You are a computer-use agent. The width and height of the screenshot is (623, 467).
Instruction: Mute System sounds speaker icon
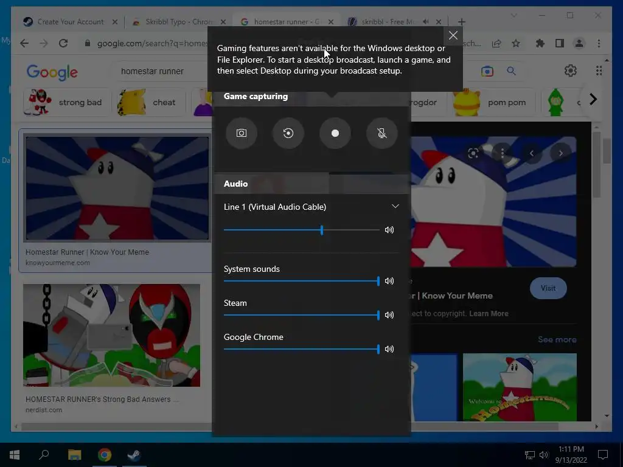tap(389, 281)
